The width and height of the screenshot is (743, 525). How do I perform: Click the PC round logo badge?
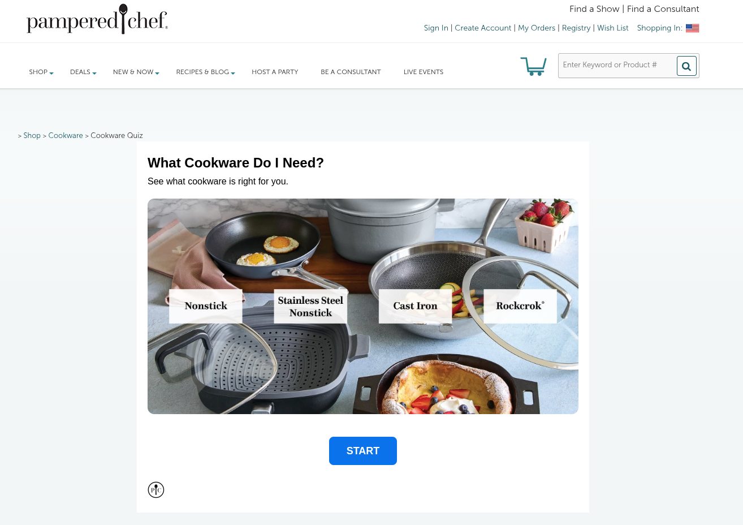(x=156, y=490)
